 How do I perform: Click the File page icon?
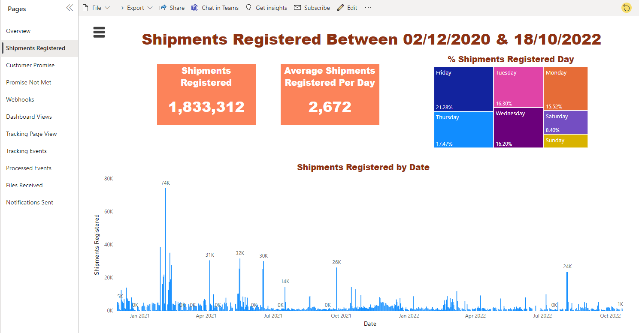(85, 8)
